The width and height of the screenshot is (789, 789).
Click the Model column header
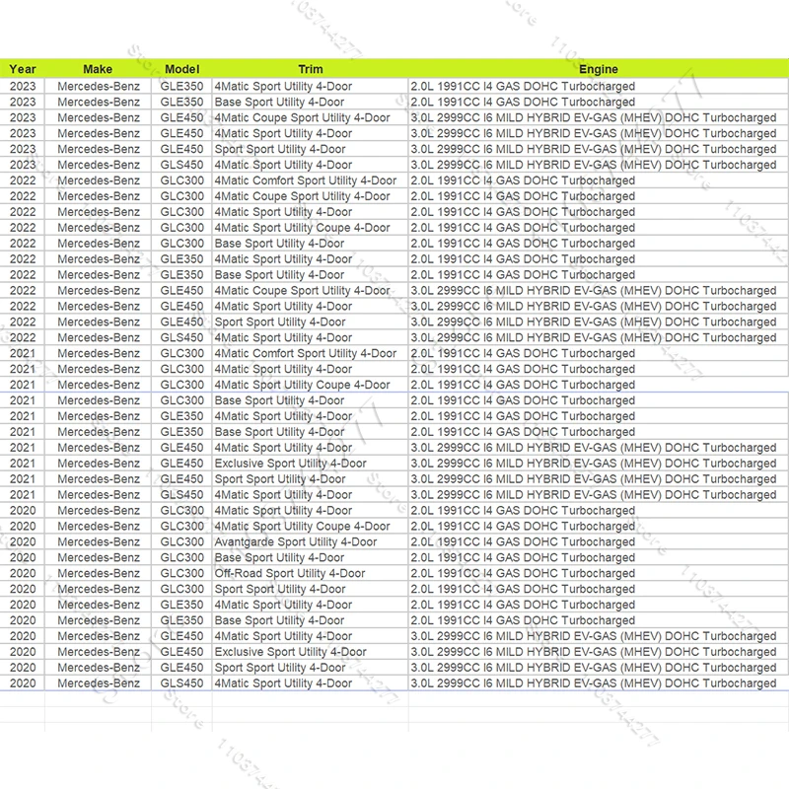tap(181, 69)
